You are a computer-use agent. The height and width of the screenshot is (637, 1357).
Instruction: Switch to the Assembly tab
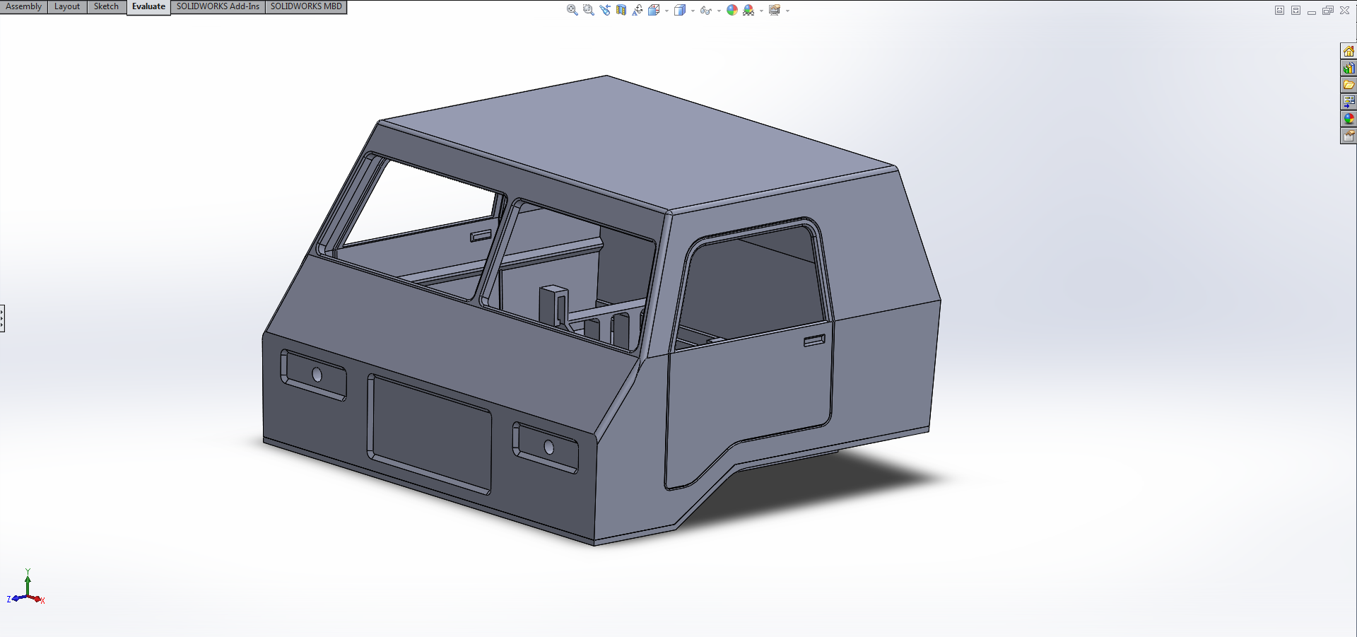23,6
